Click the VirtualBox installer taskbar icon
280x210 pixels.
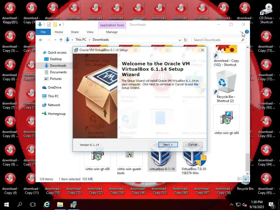click(73, 205)
